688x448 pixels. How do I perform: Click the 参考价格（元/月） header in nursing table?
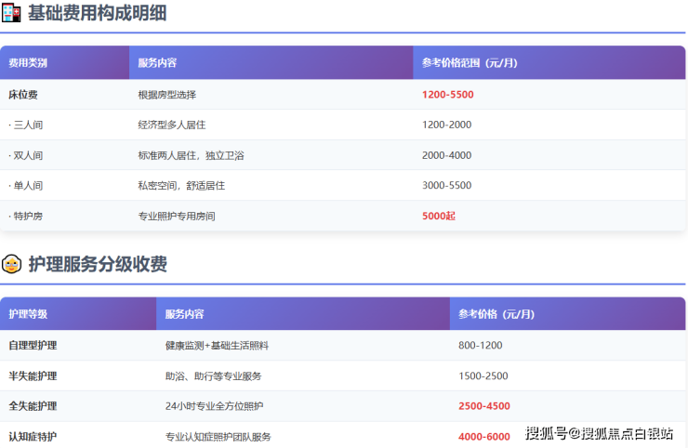496,314
